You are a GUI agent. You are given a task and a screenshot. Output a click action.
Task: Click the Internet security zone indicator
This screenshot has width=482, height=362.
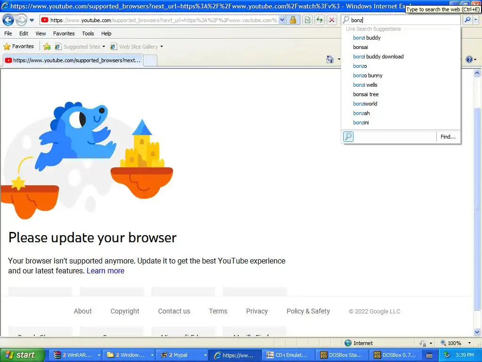(x=358, y=343)
